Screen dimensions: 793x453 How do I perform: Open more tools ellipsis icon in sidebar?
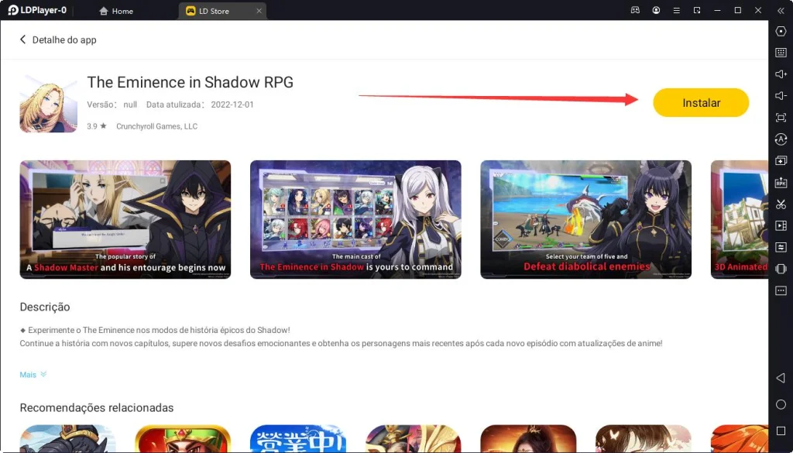[781, 290]
